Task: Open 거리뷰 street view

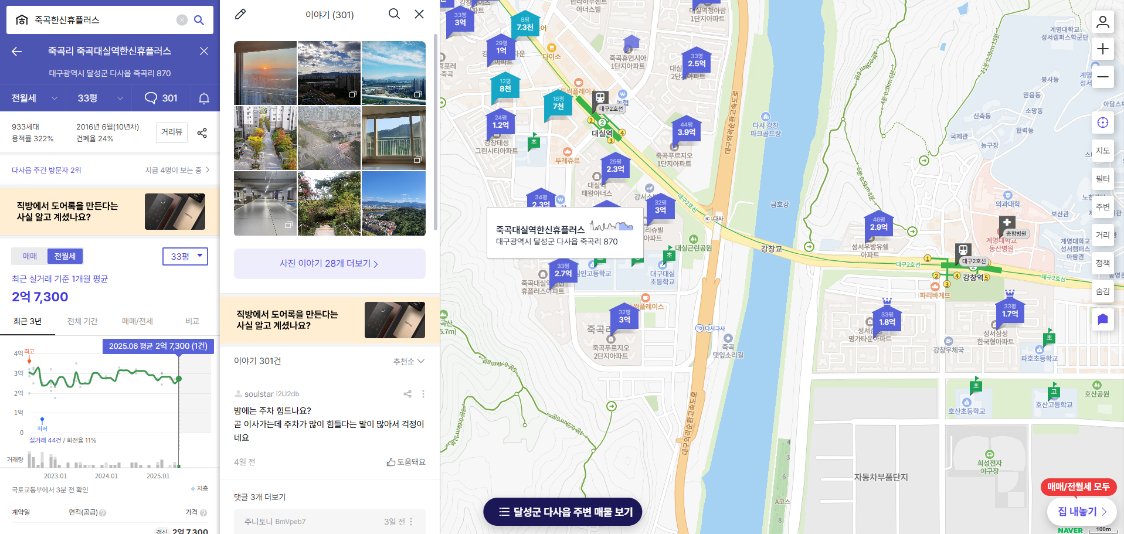Action: coord(172,132)
